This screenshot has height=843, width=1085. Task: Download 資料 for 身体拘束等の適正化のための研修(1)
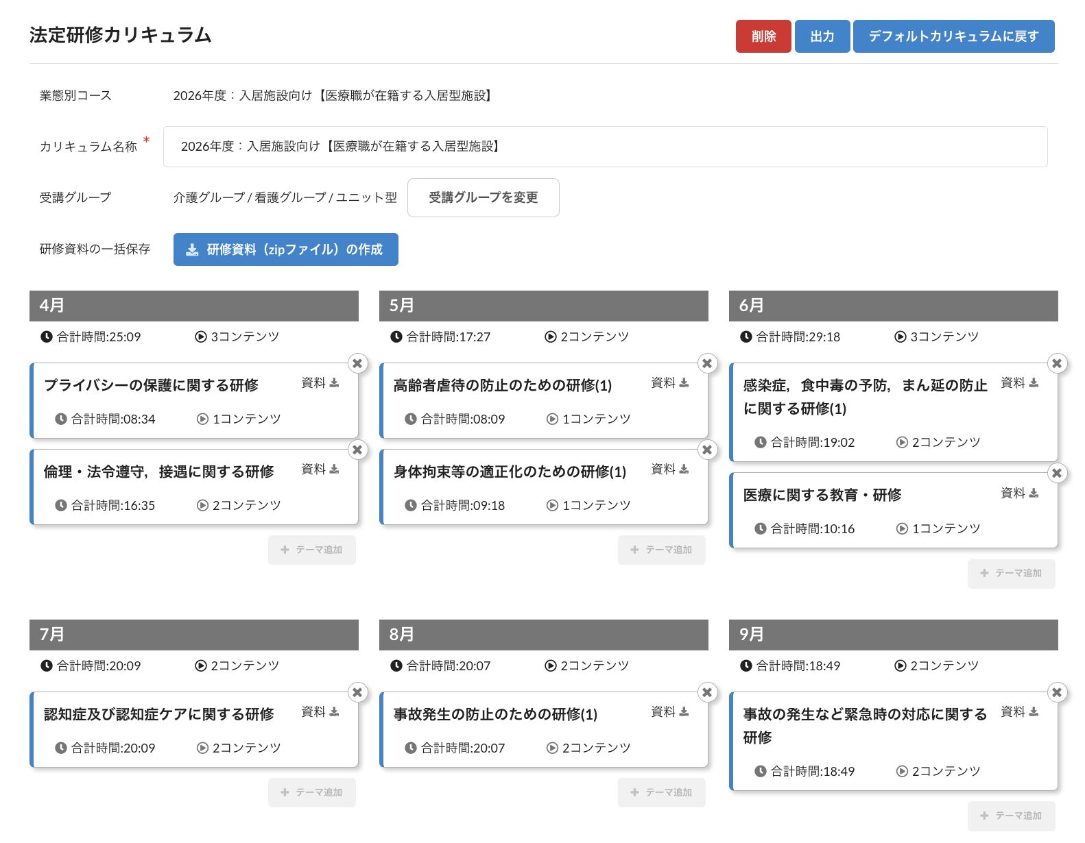click(x=670, y=469)
